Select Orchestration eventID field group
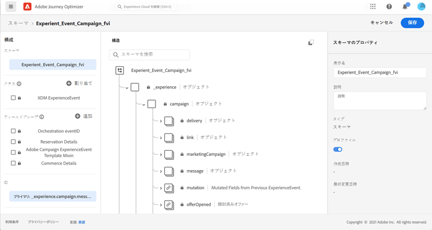432x230 pixels. coord(59,131)
